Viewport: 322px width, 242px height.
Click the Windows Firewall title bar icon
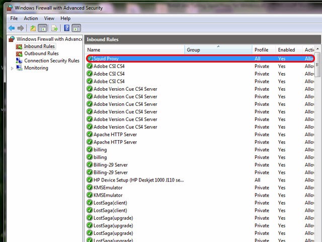coord(10,8)
